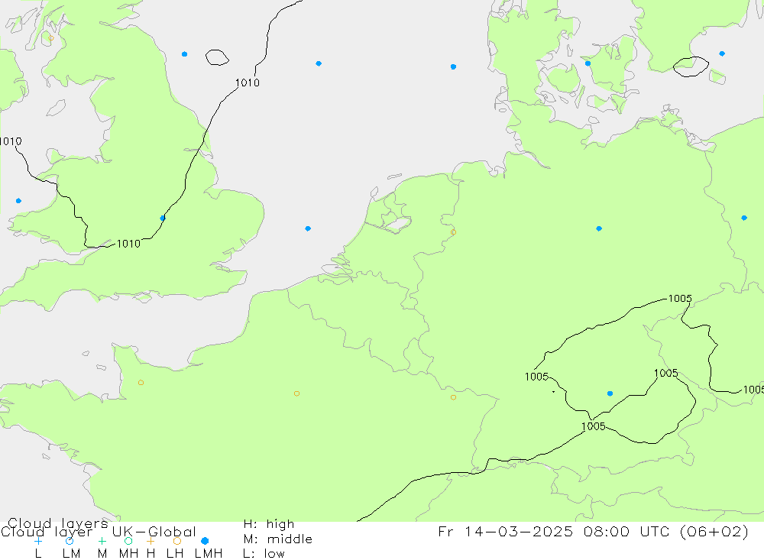Click the '(06+02)' forecast run text
The image size is (764, 560).
714,531
